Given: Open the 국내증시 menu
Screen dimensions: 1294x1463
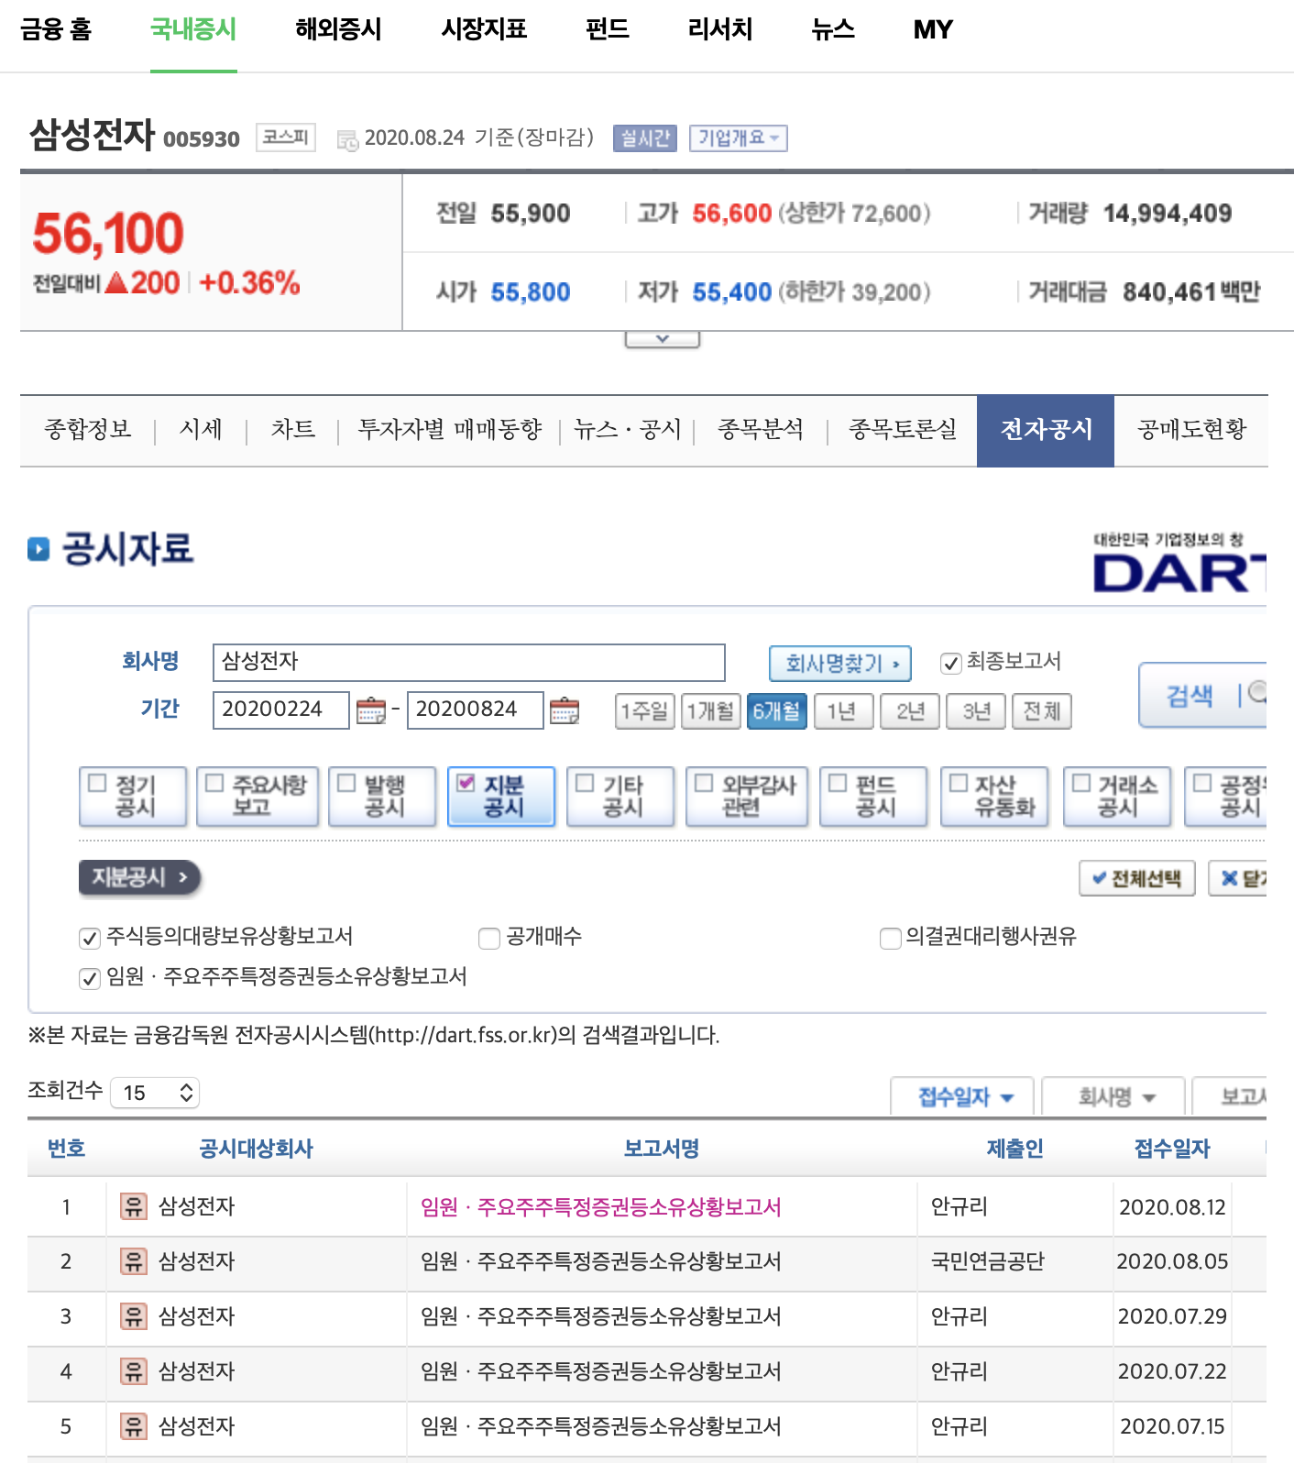Looking at the screenshot, I should pyautogui.click(x=193, y=29).
